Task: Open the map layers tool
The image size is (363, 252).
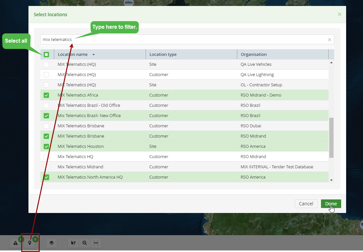Action: 51,243
